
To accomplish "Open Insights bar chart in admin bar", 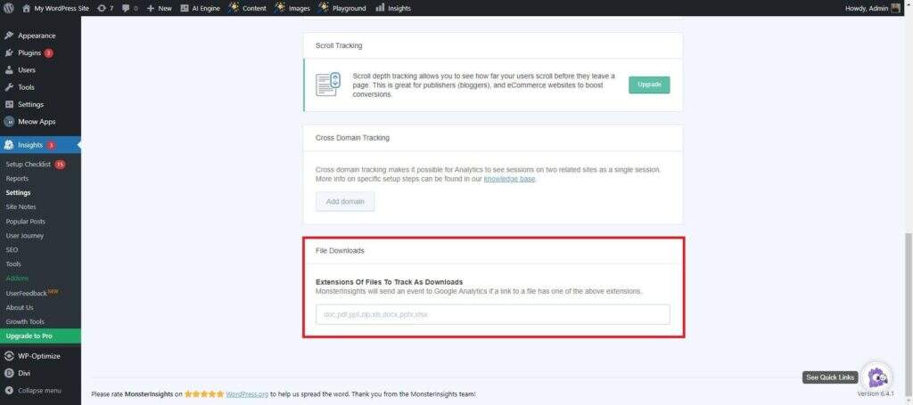I will pyautogui.click(x=393, y=8).
